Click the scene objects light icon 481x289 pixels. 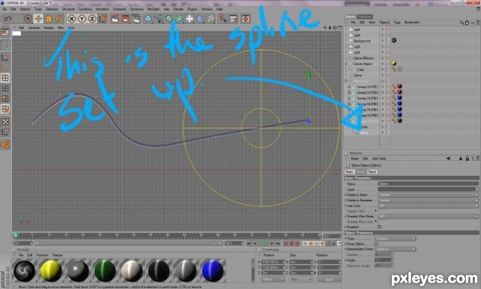(189, 19)
